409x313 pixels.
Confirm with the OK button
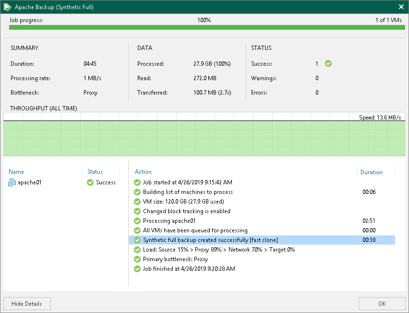(x=382, y=303)
